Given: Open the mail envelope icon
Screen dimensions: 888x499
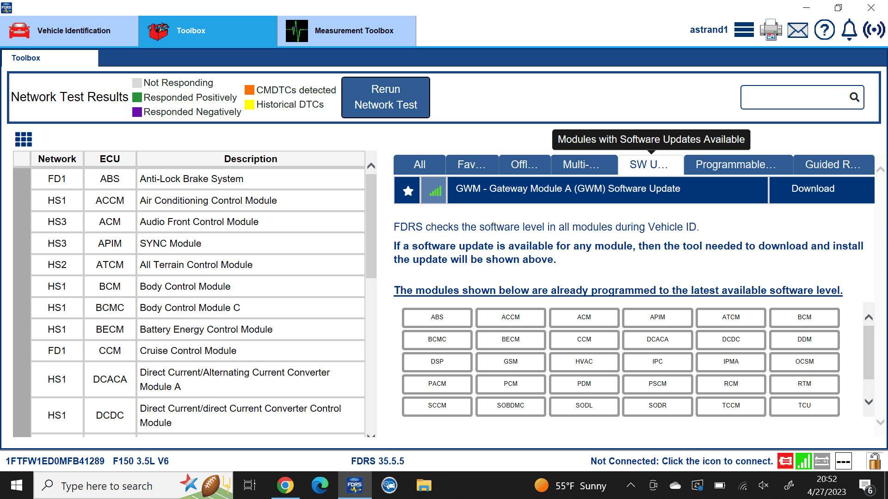Looking at the screenshot, I should tap(797, 30).
